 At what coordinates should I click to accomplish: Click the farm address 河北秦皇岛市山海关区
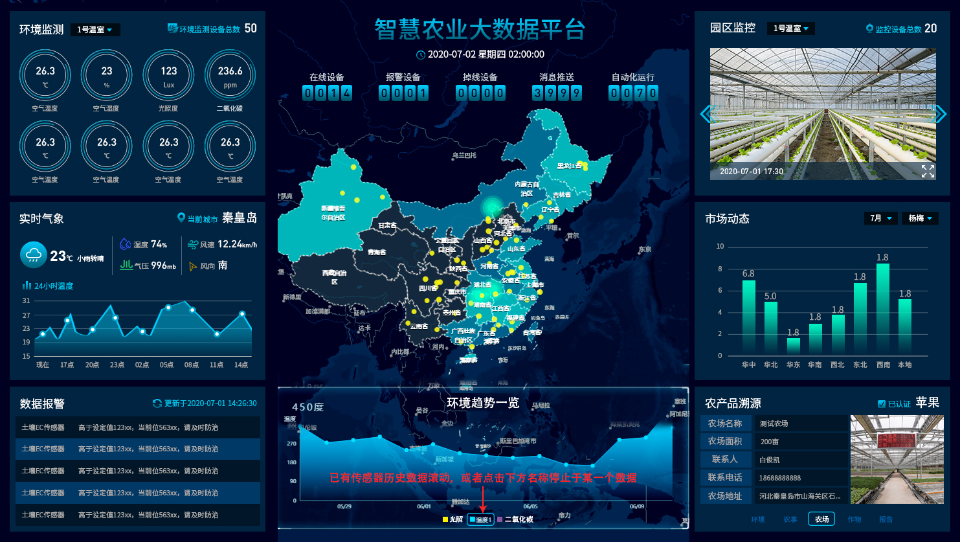click(x=800, y=496)
